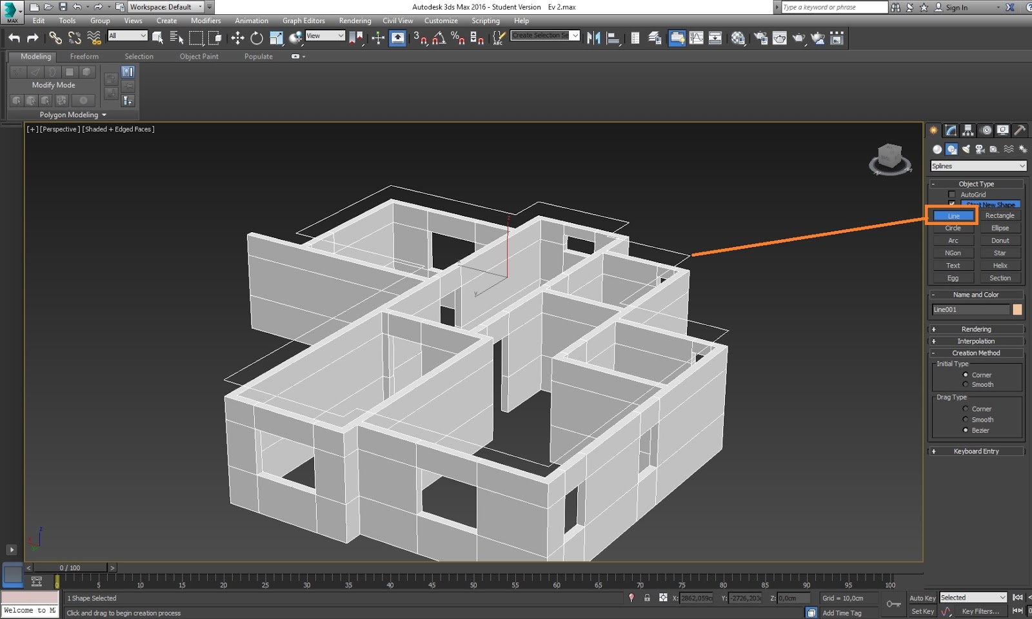Switch to the Geometry creation category
The width and height of the screenshot is (1032, 619).
937,149
